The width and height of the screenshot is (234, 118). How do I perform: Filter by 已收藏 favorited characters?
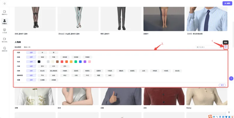[42, 80]
